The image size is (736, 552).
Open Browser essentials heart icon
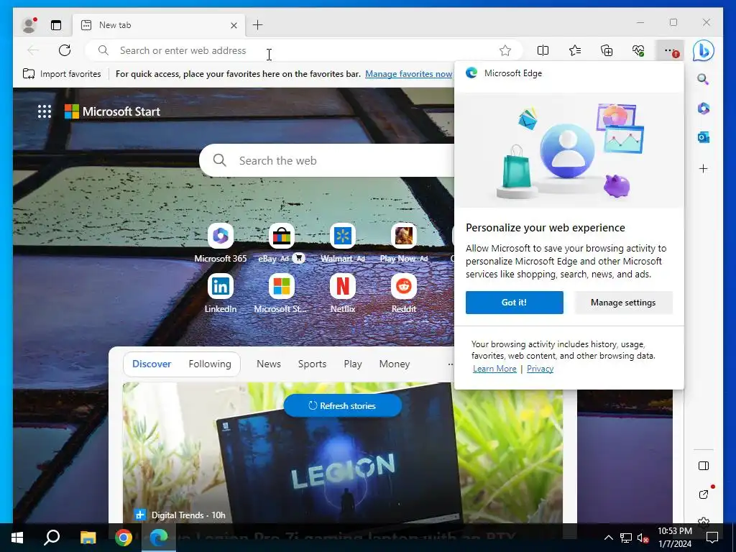(x=638, y=50)
